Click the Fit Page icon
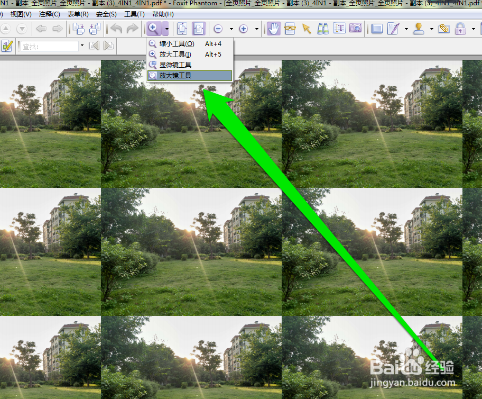This screenshot has width=482, height=399. [x=182, y=29]
